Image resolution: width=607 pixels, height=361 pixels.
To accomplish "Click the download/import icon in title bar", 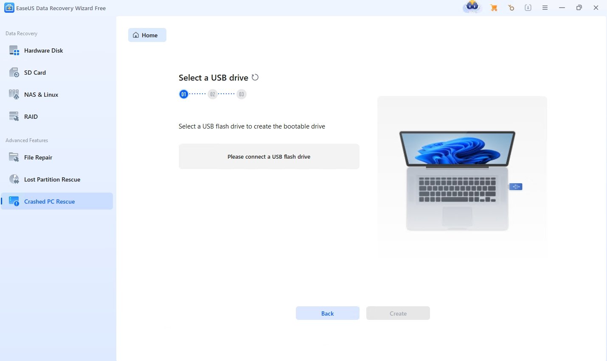I will [528, 8].
